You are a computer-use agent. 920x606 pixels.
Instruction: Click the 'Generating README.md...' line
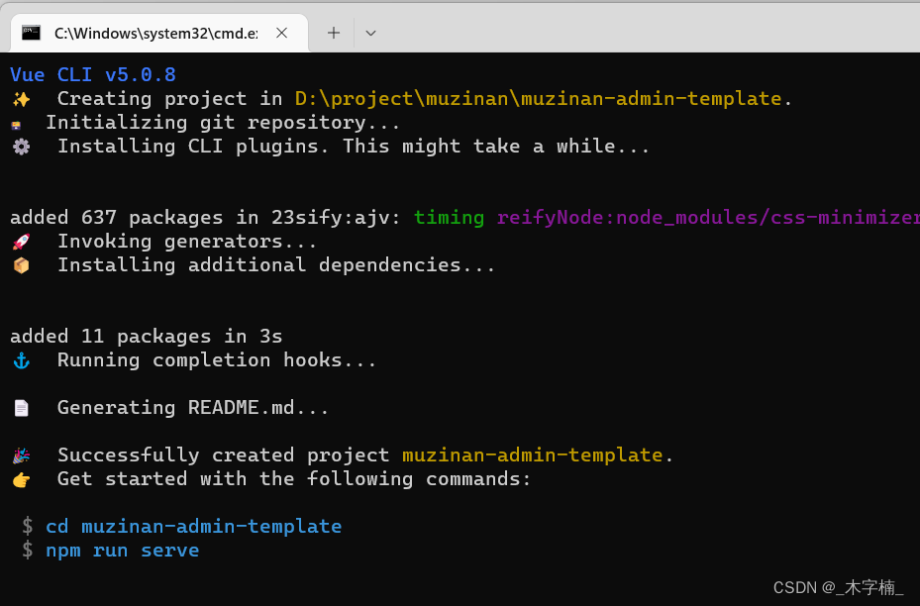pos(193,407)
